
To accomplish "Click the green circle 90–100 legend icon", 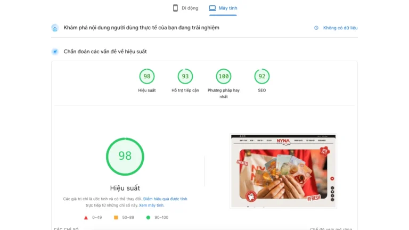I will [148, 217].
